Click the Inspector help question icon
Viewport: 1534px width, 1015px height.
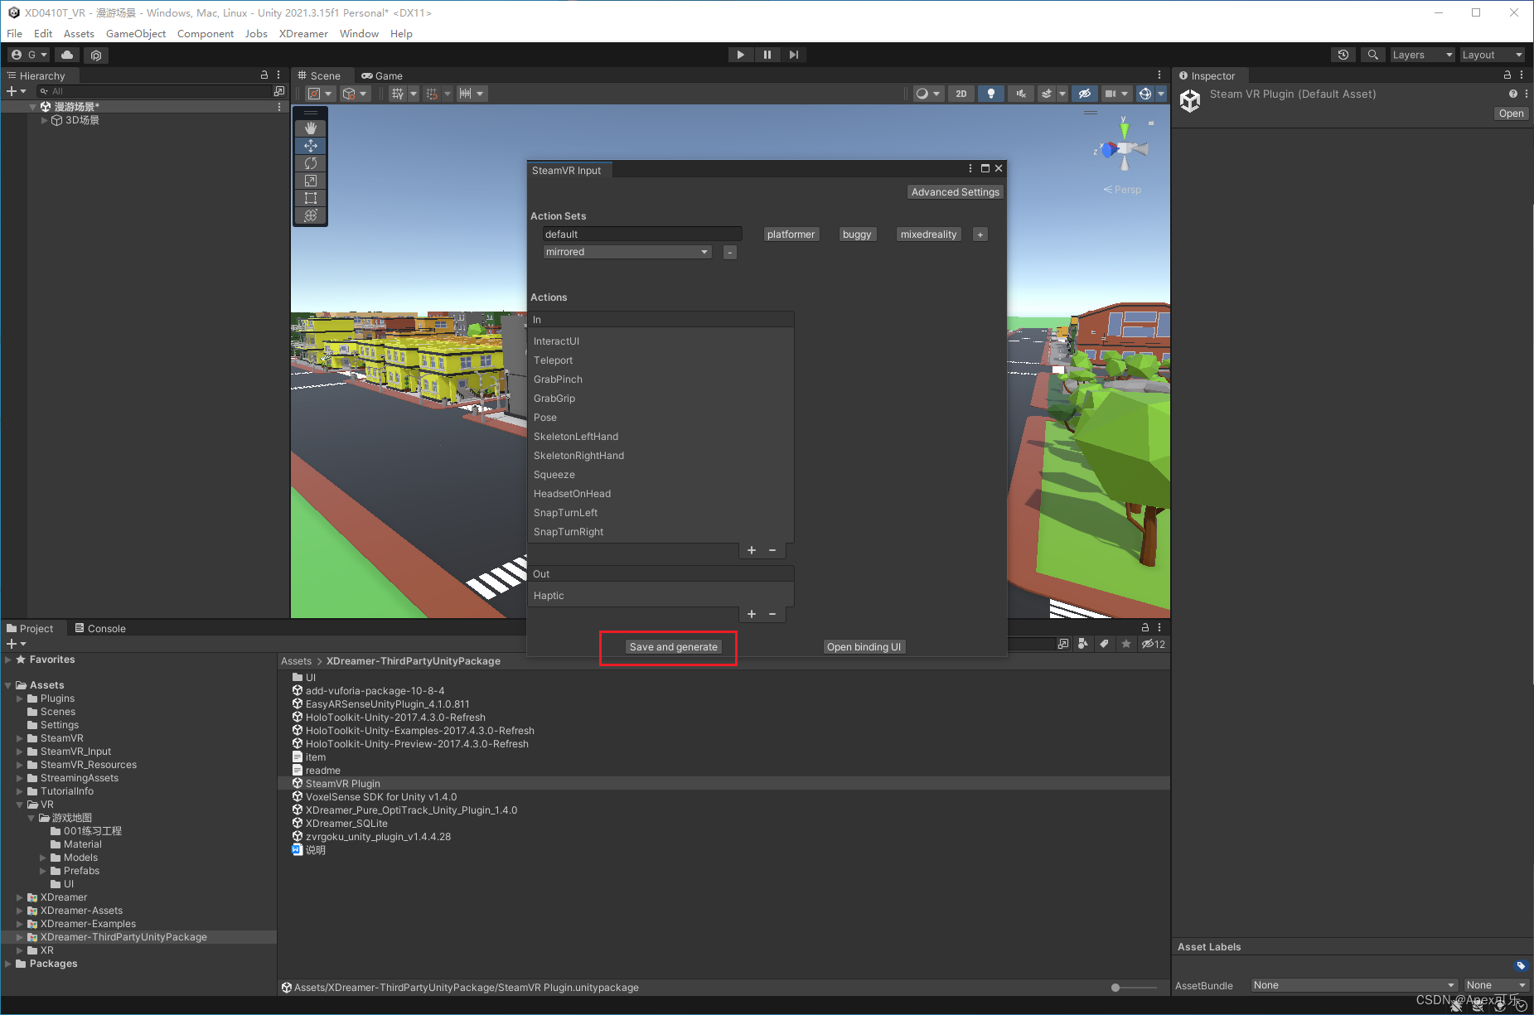pyautogui.click(x=1512, y=94)
